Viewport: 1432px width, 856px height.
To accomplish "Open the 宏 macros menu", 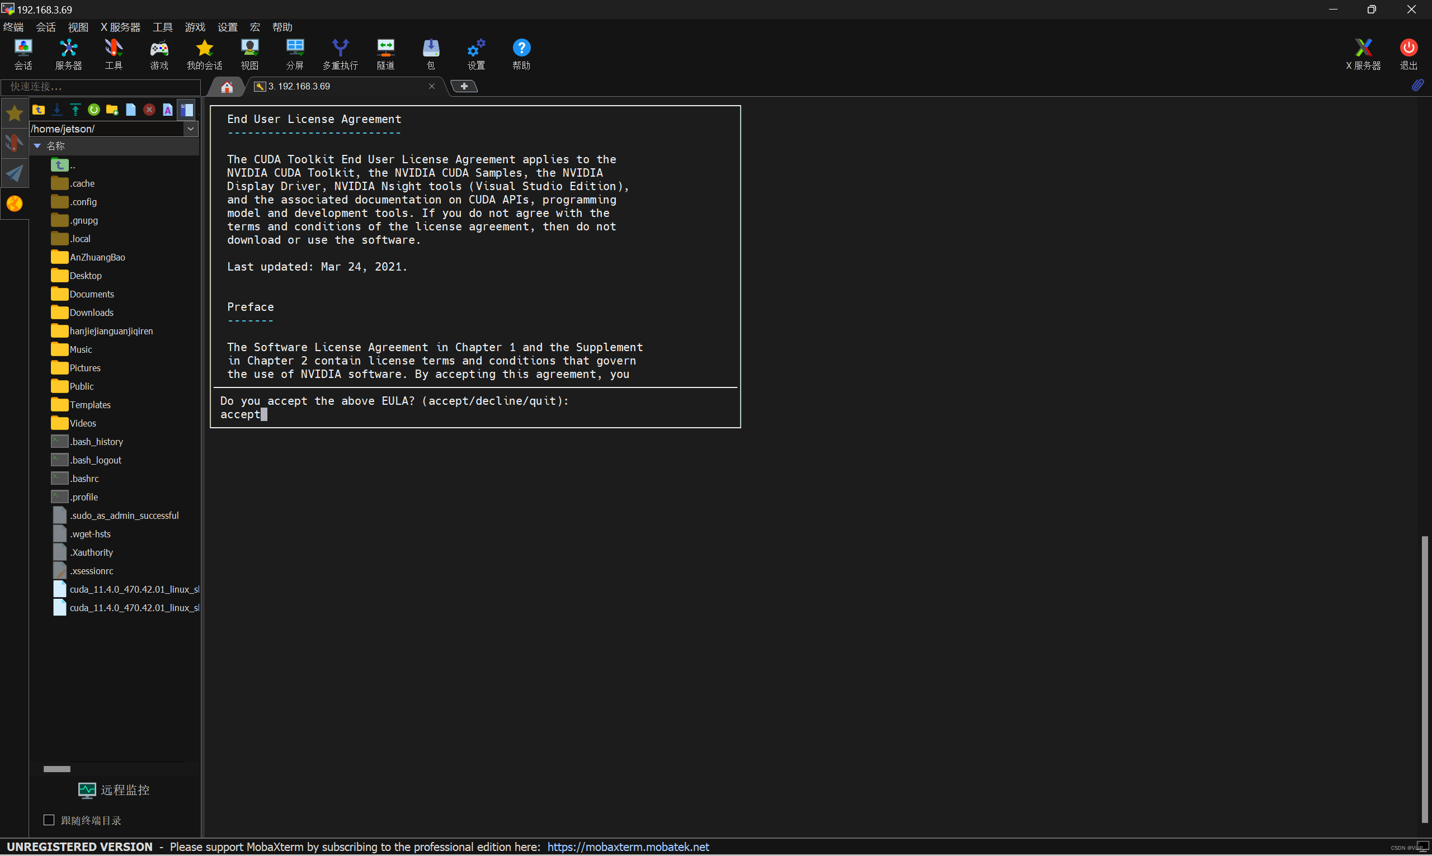I will point(255,27).
